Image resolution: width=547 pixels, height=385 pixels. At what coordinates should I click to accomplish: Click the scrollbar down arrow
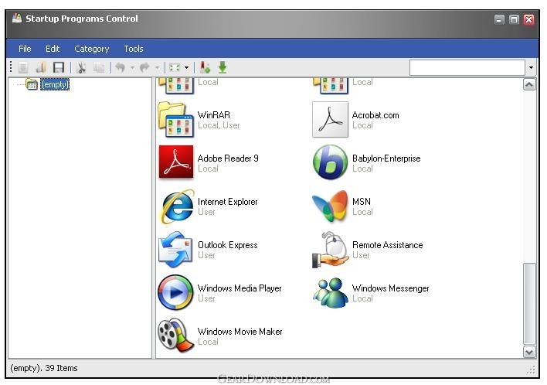(x=529, y=353)
